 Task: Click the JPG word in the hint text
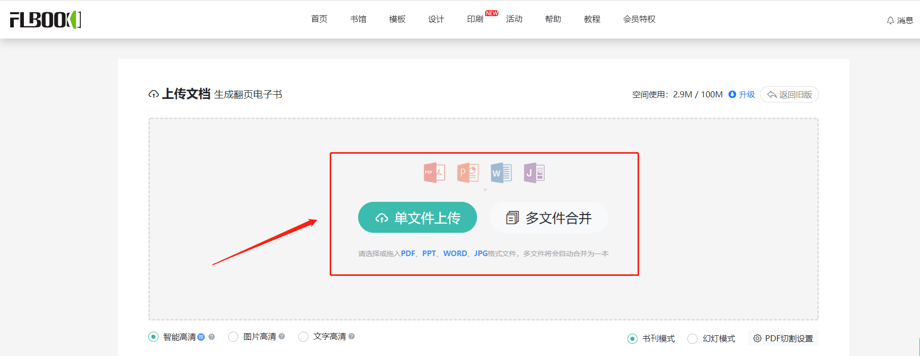tap(481, 254)
